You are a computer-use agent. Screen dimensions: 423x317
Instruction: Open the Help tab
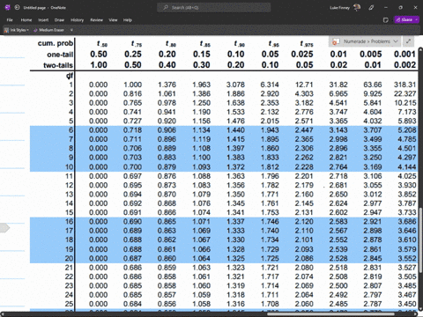(128, 20)
